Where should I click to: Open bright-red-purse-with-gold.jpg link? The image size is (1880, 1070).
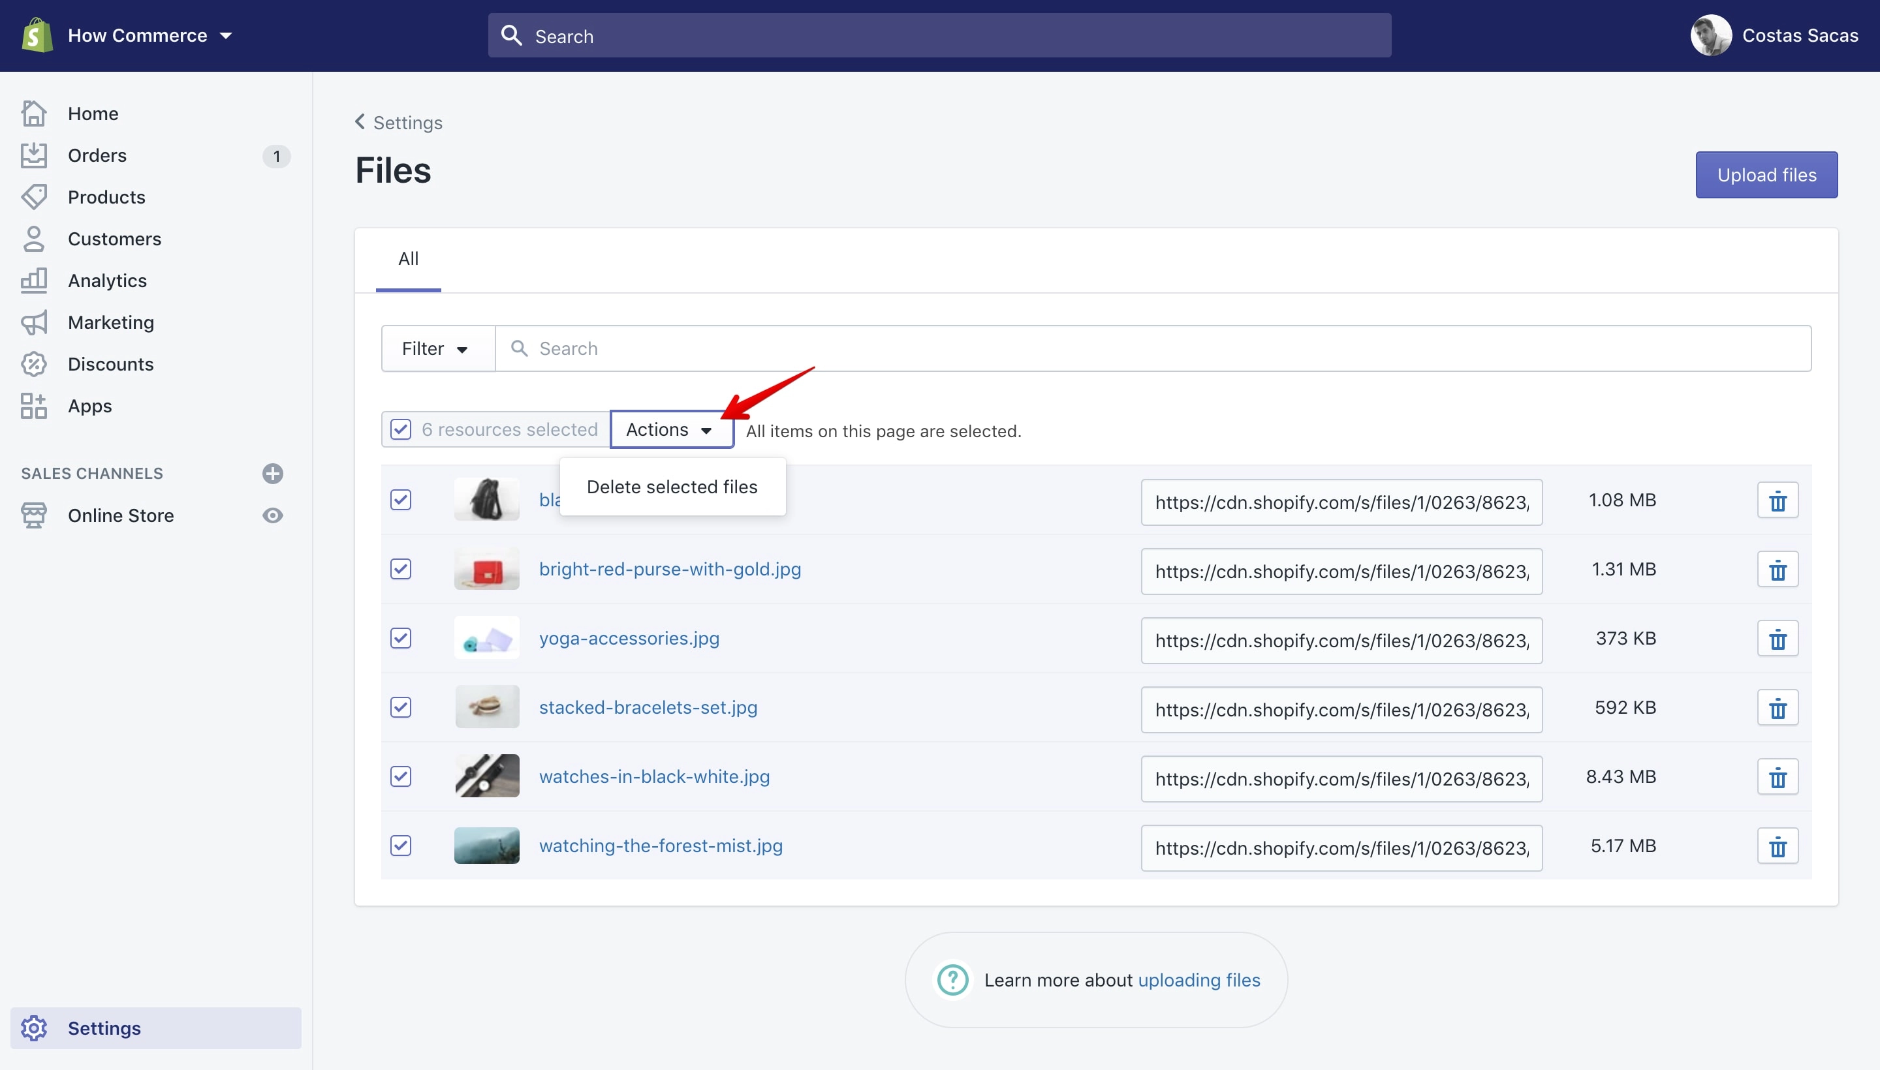point(670,569)
